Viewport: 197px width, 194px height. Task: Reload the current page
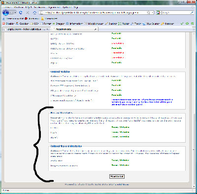click(x=21, y=12)
